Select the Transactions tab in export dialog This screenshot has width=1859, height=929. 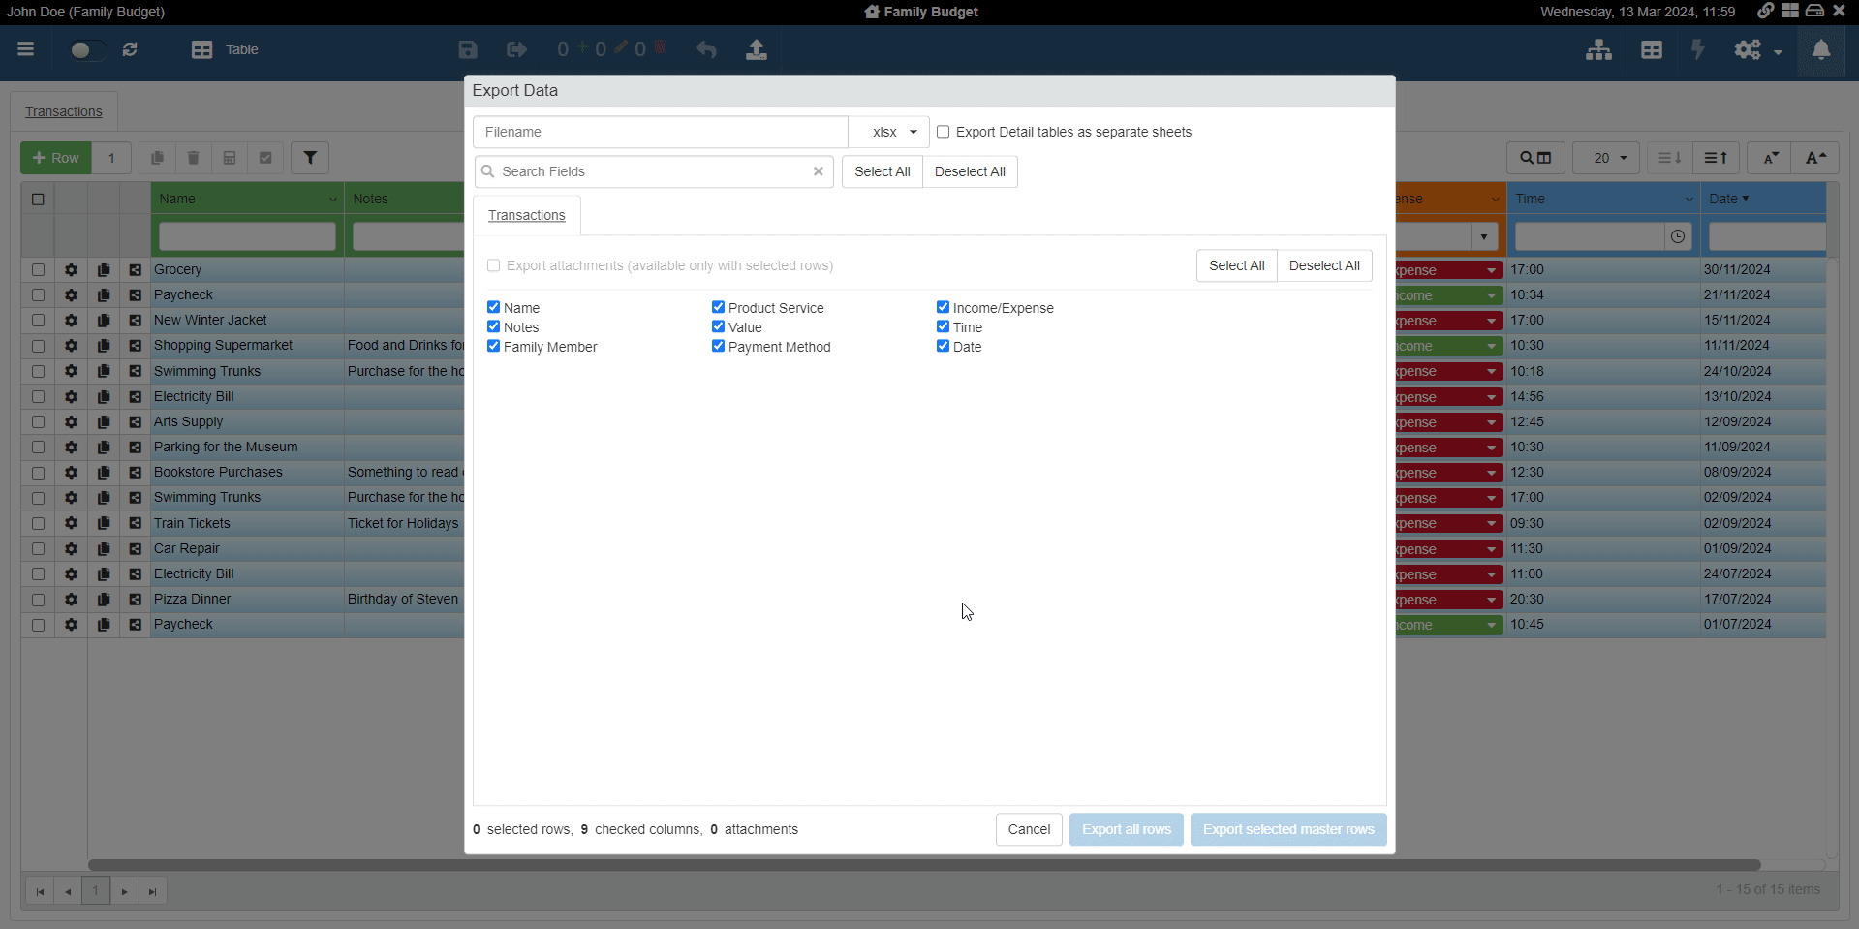point(526,215)
